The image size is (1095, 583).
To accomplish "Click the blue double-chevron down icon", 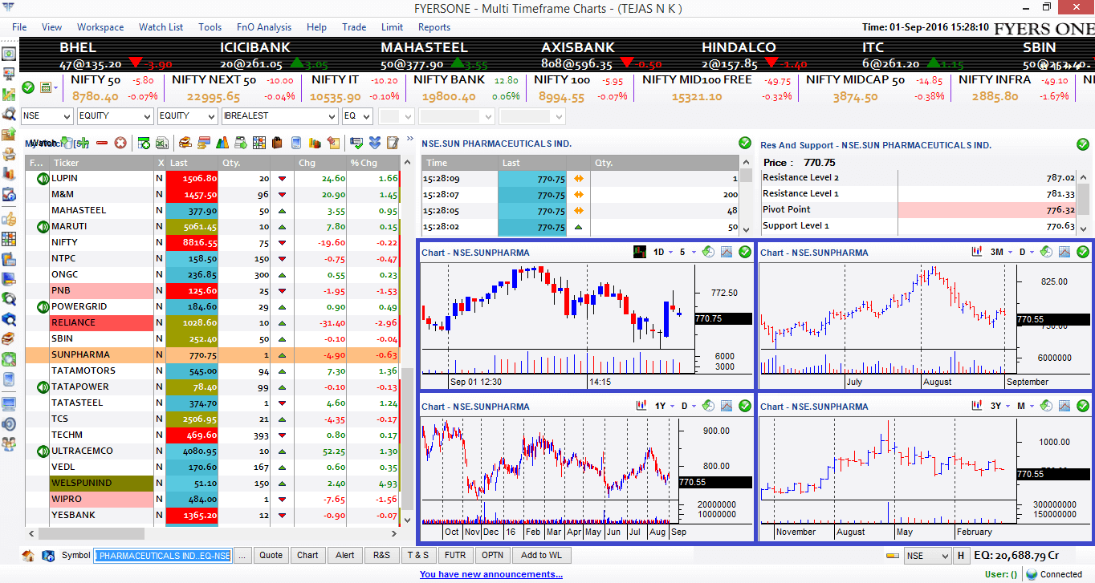I will click(x=375, y=143).
